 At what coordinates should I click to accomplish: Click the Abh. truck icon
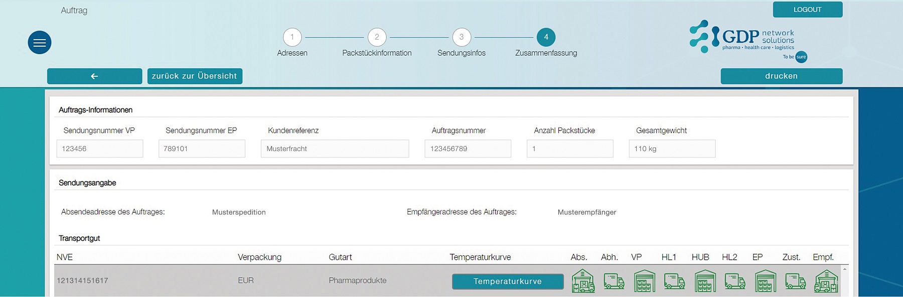614,281
